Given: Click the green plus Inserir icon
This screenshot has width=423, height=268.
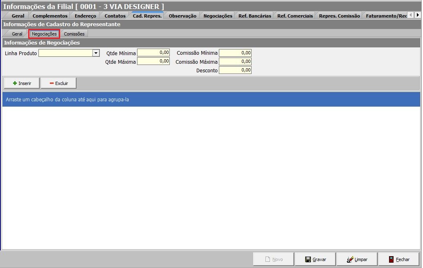Looking at the screenshot, I should (x=15, y=83).
